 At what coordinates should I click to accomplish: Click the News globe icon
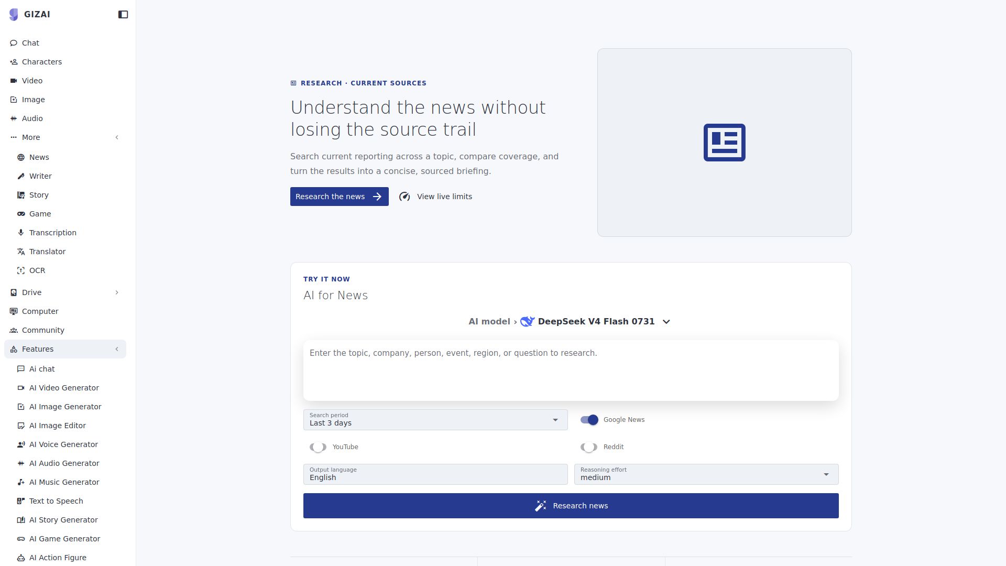pyautogui.click(x=21, y=157)
